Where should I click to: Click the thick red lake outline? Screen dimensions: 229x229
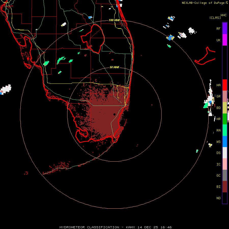coord(93,39)
